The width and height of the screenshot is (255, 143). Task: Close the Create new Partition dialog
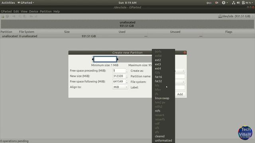point(185,52)
